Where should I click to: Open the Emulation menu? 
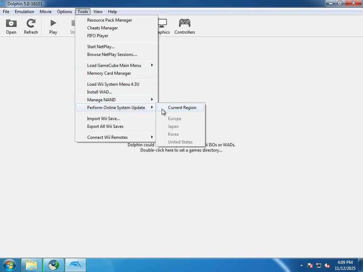tap(24, 12)
